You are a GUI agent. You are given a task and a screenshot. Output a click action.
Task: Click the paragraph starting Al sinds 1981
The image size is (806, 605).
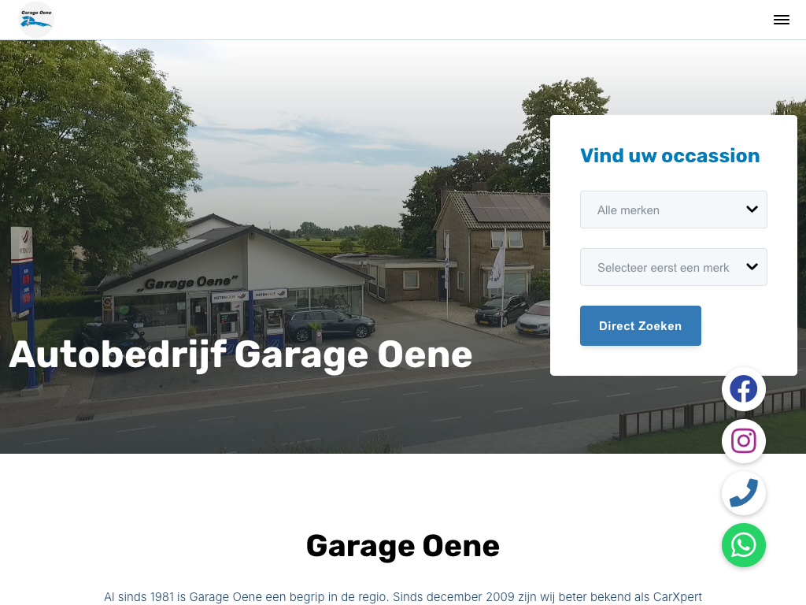coord(402,597)
